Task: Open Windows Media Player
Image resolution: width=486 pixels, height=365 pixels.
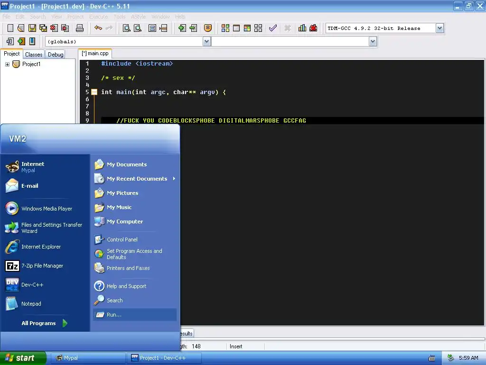Action: pos(45,209)
